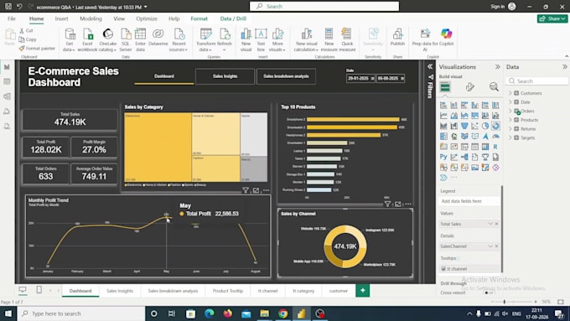Adjust the zoom slider handle
570x321 pixels.
pos(505,302)
